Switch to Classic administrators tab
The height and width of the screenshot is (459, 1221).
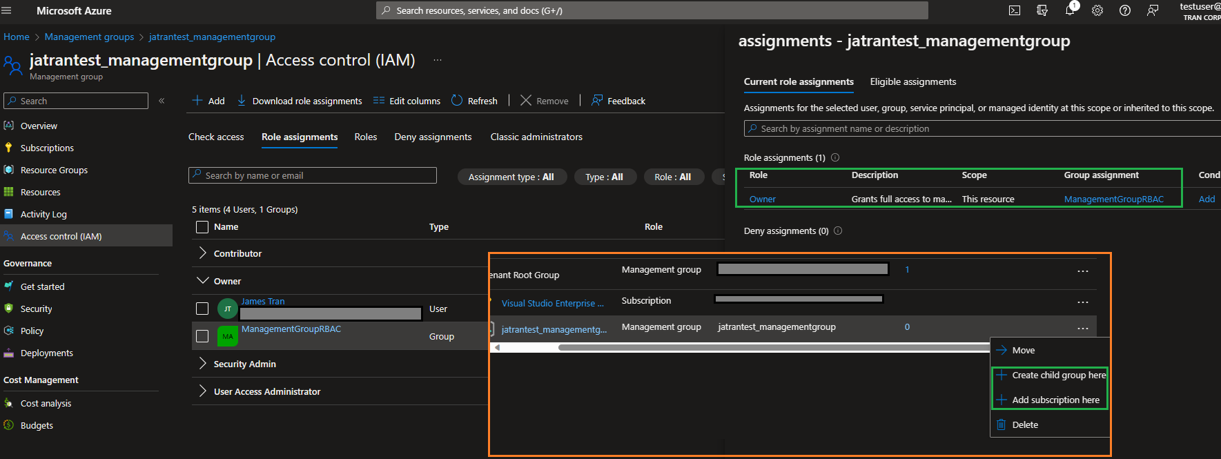536,137
